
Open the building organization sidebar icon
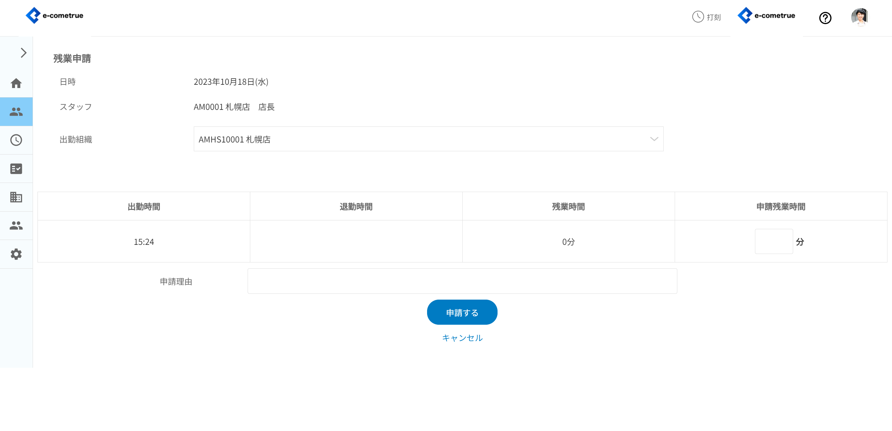coord(16,197)
